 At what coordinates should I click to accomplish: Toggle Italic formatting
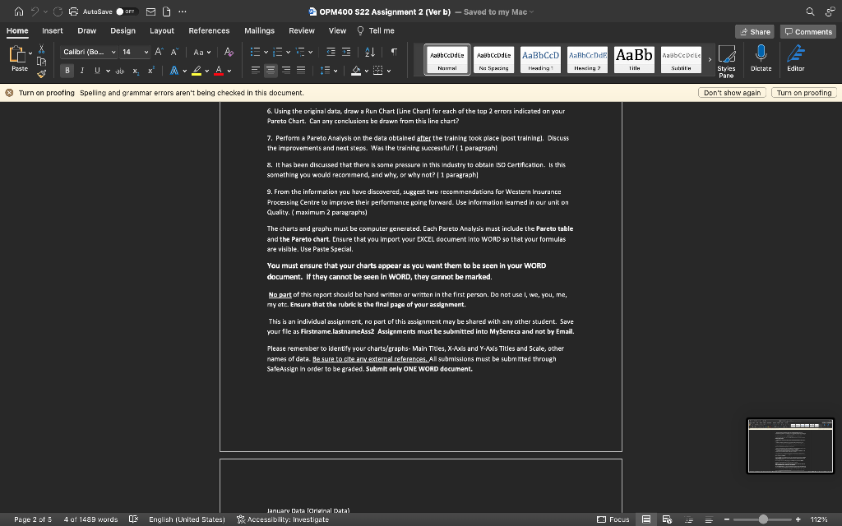(x=82, y=71)
